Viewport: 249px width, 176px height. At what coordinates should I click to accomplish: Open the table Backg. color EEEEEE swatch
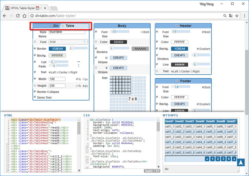(57, 55)
